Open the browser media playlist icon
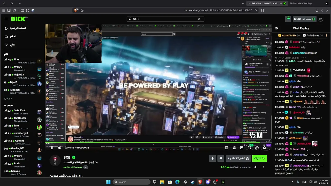 (x=14, y=10)
